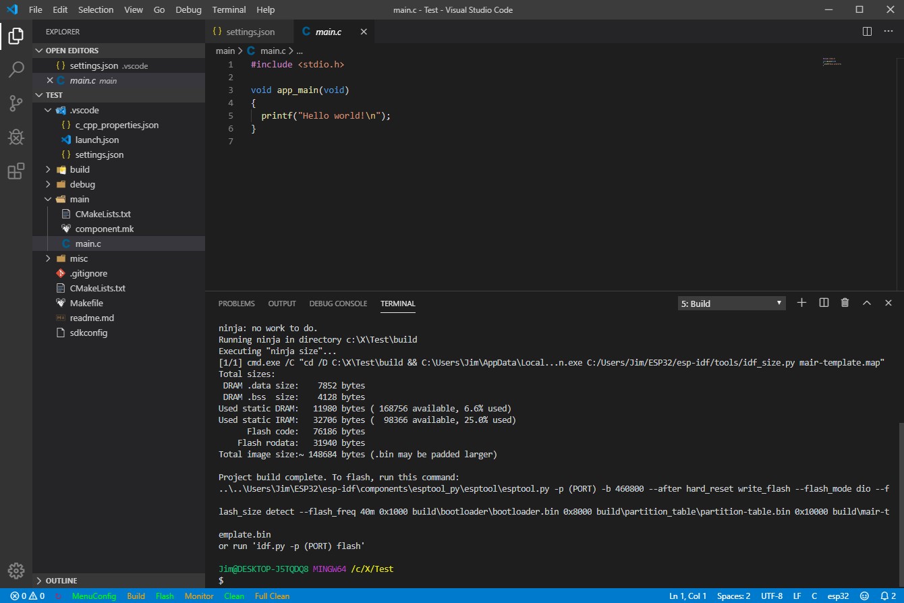Screen dimensions: 904x603
Task: Open the Extensions view
Action: (16, 171)
